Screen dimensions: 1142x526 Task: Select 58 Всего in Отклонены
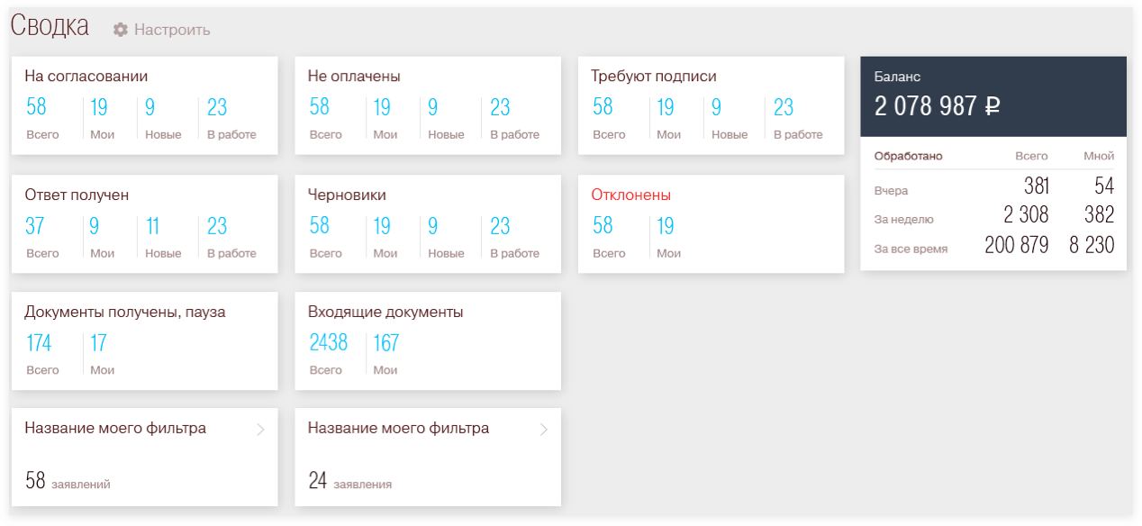click(x=609, y=237)
